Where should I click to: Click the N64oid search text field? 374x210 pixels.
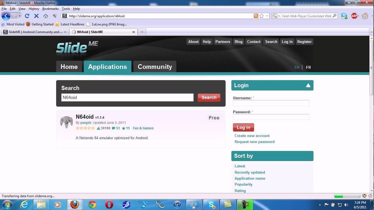[x=127, y=97]
